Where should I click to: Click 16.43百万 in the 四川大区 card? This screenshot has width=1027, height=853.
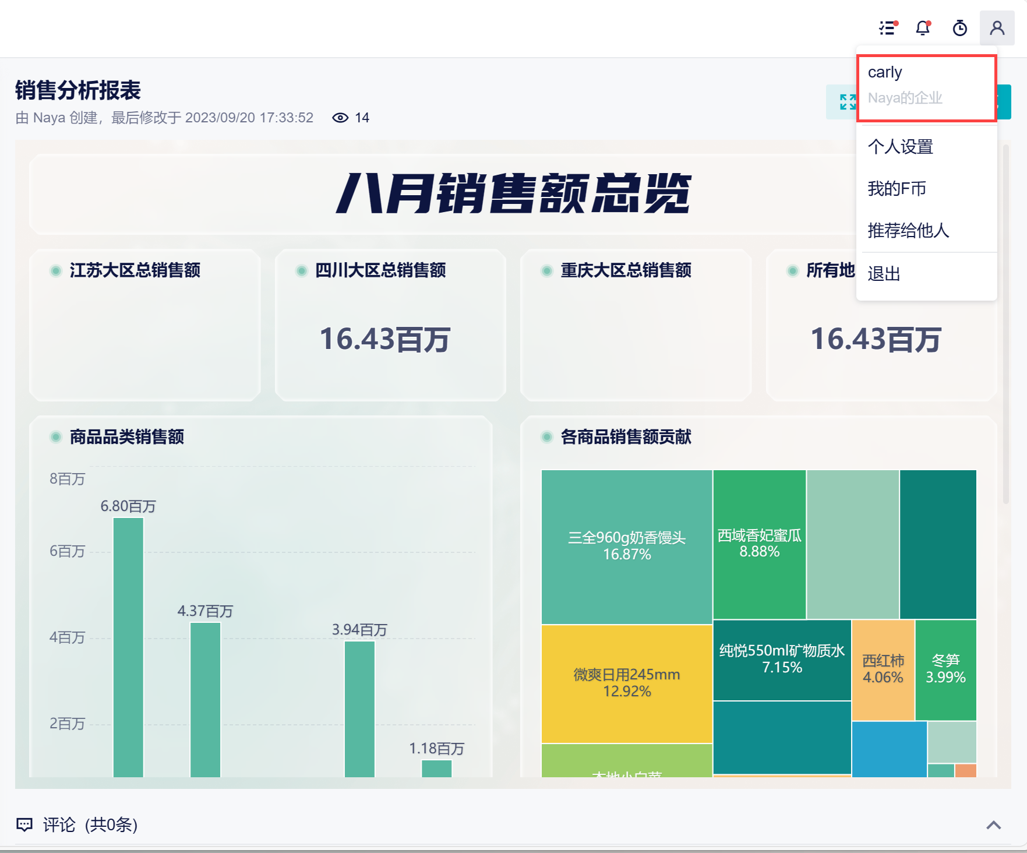coord(385,339)
